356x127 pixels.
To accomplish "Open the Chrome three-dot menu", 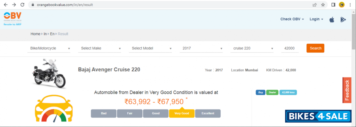I will (x=350, y=5).
